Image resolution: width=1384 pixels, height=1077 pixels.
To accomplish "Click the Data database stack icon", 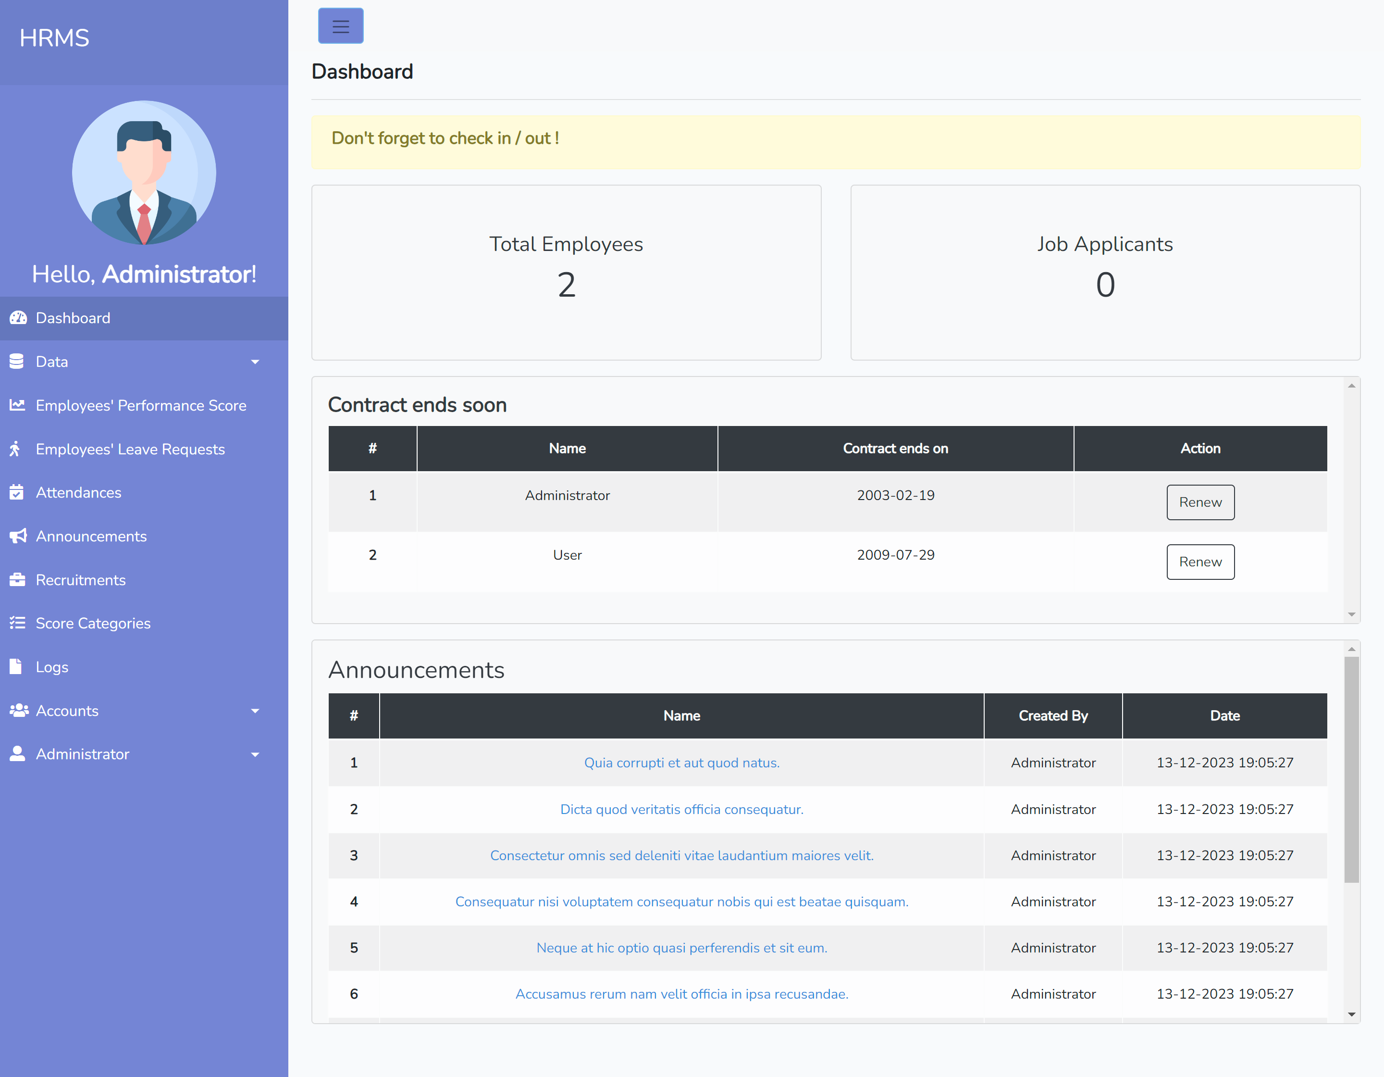I will point(17,362).
